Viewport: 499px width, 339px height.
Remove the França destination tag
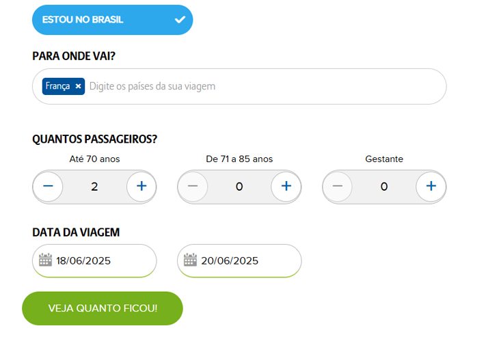click(x=78, y=86)
